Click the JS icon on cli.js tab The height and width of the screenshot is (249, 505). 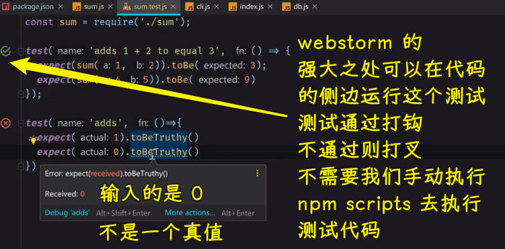[190, 7]
